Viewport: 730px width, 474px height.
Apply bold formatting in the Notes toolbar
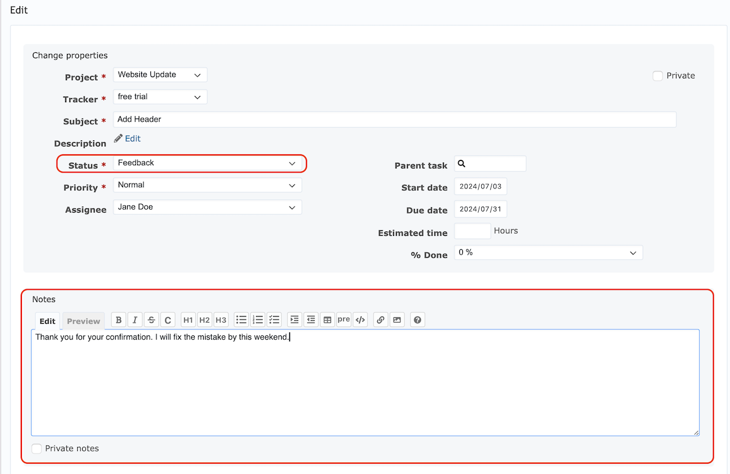coord(118,319)
